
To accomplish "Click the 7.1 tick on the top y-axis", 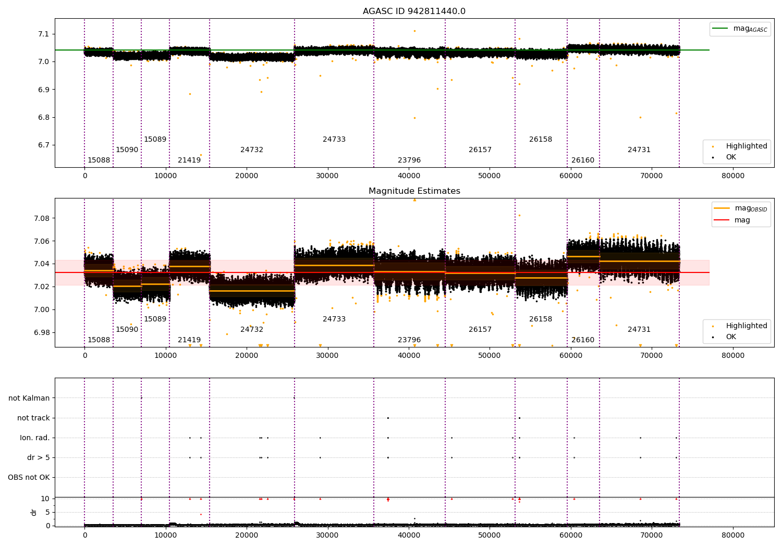I will pos(44,34).
